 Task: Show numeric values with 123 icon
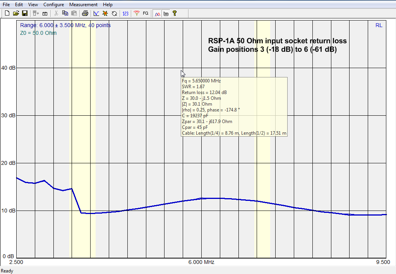[125, 14]
